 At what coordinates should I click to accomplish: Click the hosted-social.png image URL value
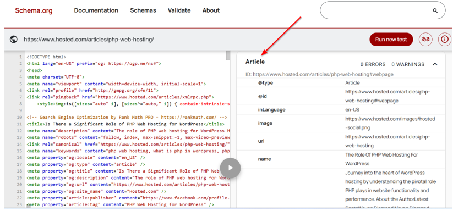pyautogui.click(x=390, y=123)
